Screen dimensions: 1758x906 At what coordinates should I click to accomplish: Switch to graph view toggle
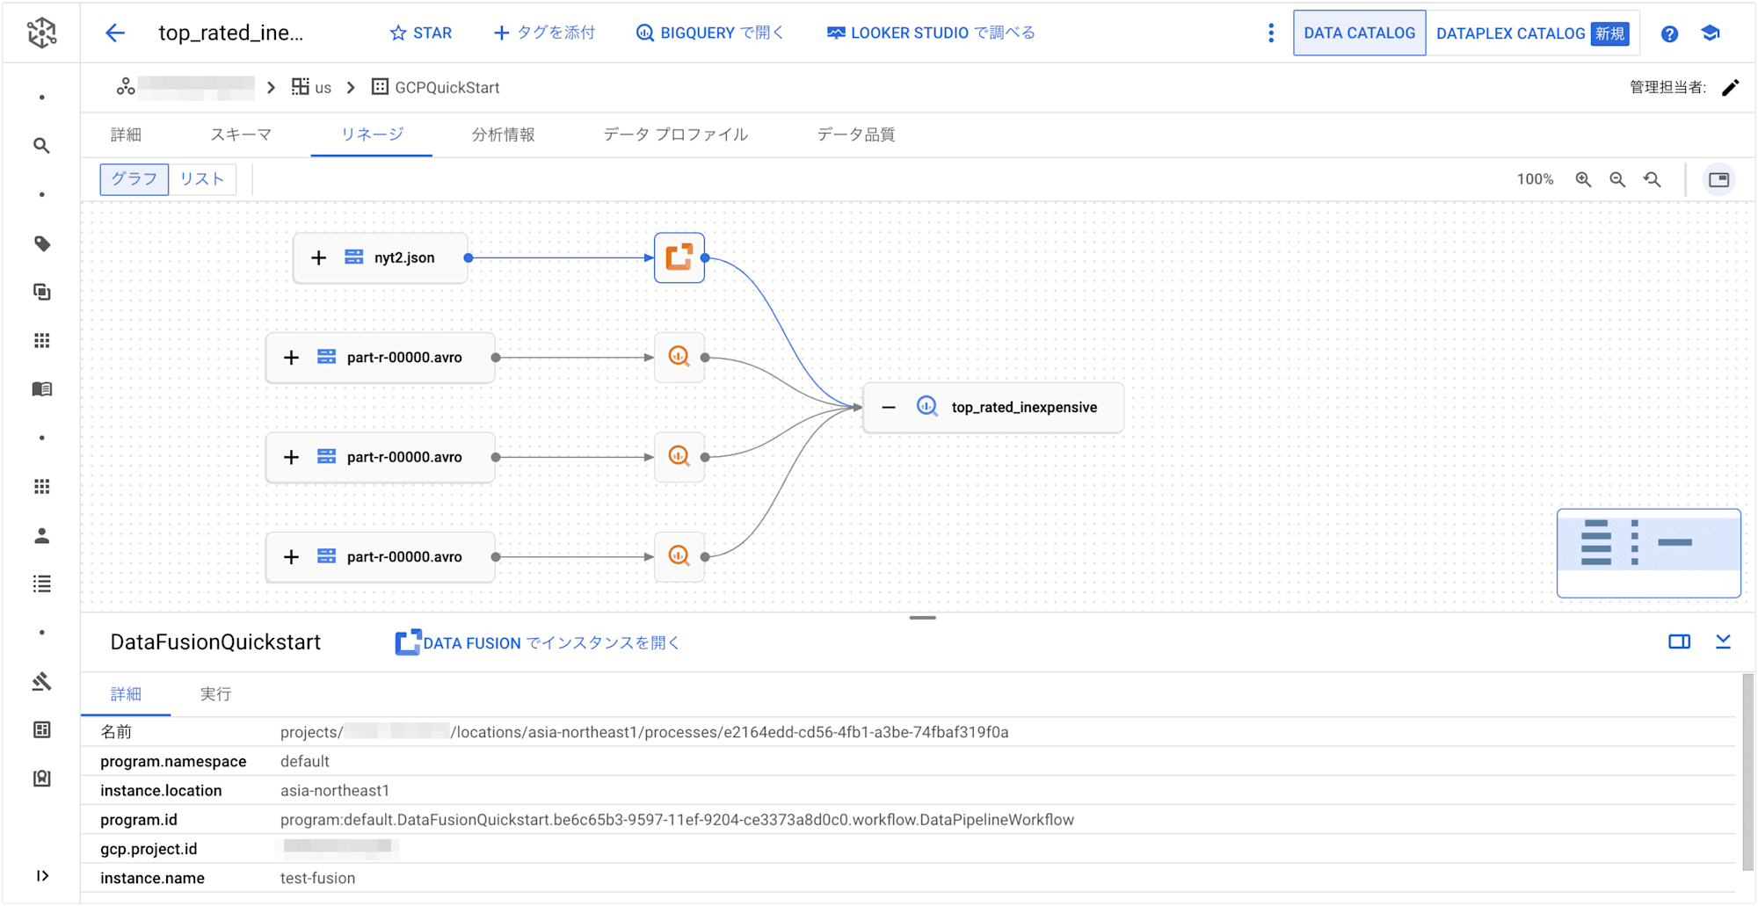(134, 179)
